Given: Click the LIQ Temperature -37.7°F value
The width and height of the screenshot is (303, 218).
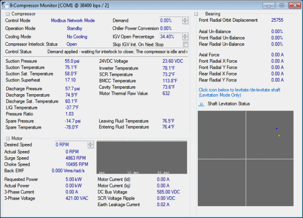Looking at the screenshot, I should [x=72, y=108].
